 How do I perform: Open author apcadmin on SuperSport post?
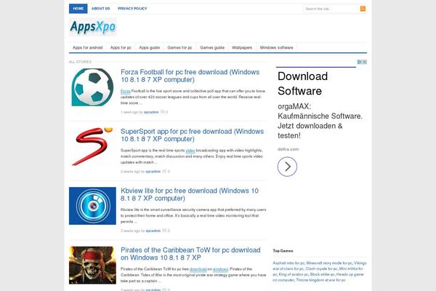[x=153, y=172]
